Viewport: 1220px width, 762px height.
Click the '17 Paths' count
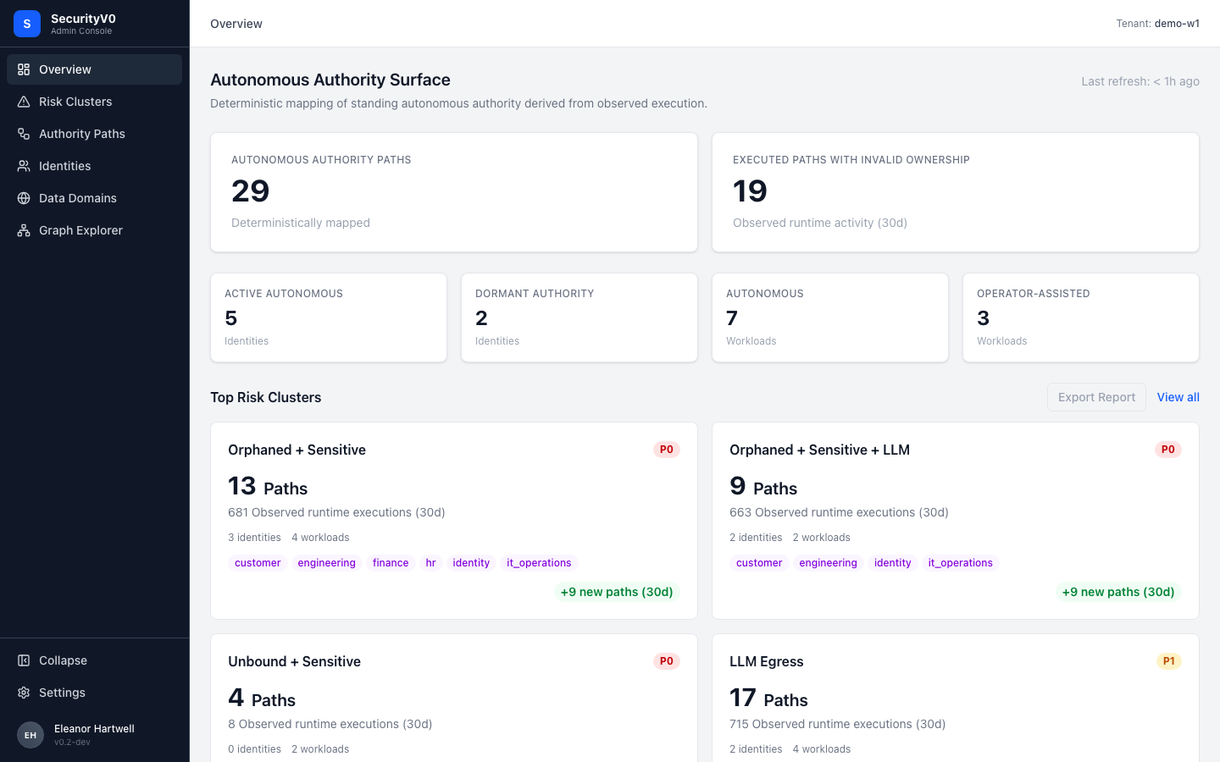tap(768, 698)
